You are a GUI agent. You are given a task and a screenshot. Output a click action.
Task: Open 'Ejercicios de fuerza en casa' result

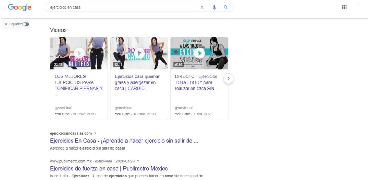click(x=109, y=169)
